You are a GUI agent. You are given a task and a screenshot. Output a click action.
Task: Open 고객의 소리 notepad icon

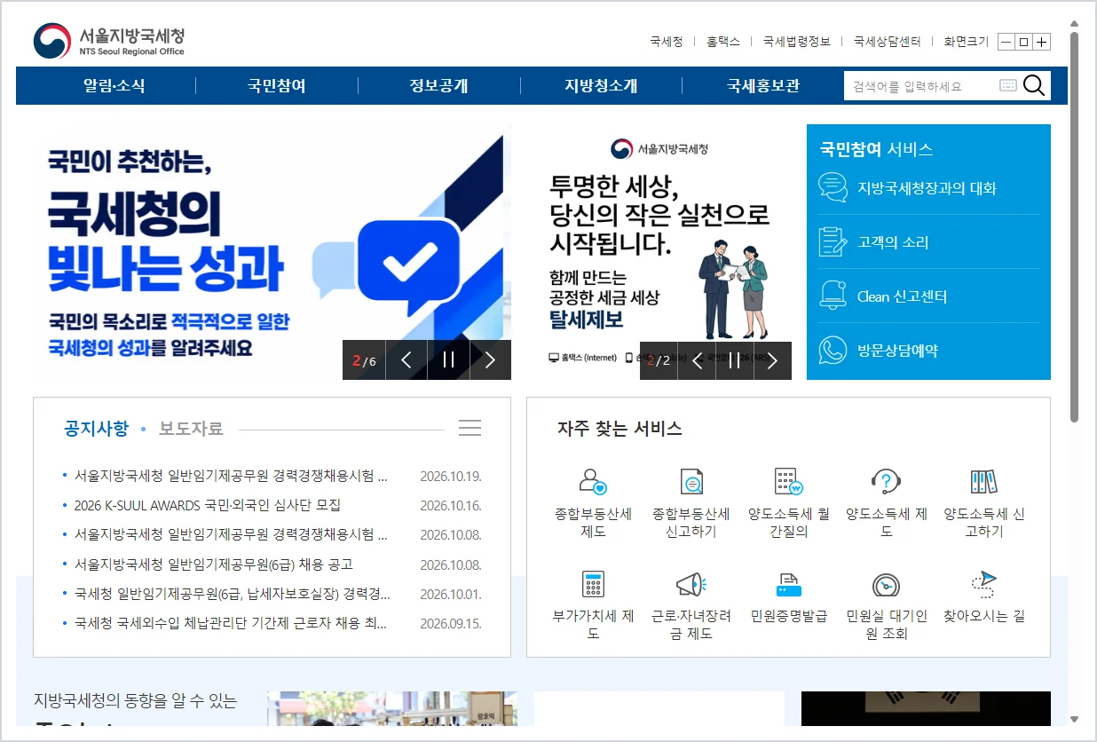833,241
